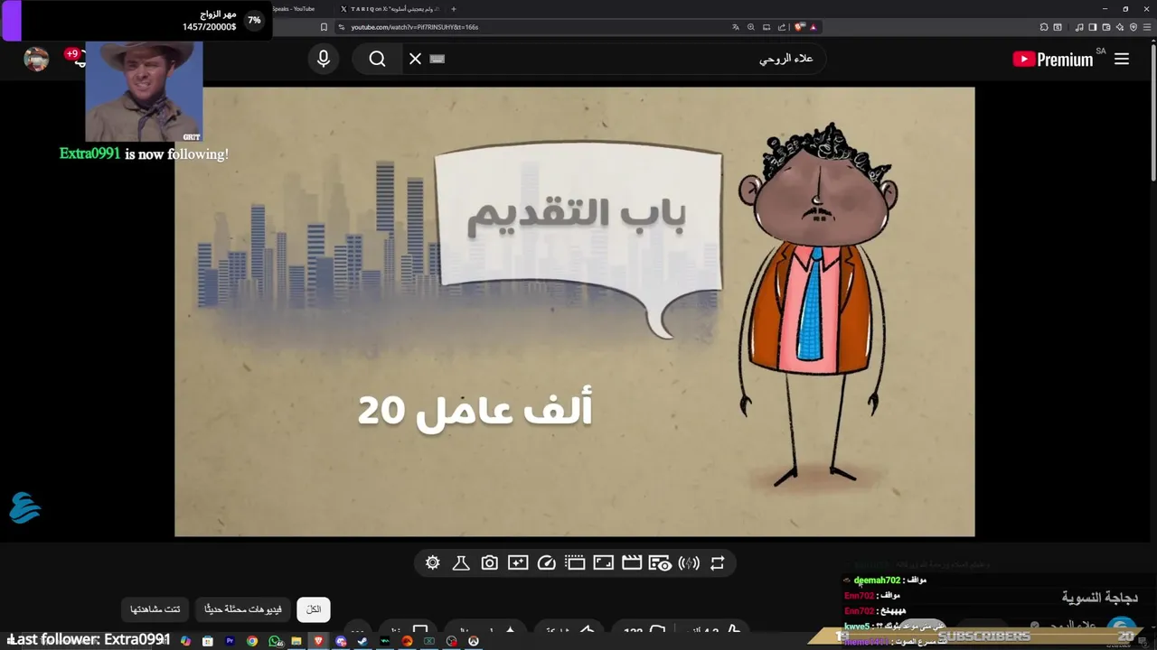Click the address bar URL youtube.com/watch

pyautogui.click(x=414, y=27)
